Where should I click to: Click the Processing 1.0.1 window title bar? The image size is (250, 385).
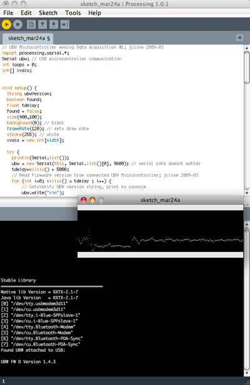point(125,4)
